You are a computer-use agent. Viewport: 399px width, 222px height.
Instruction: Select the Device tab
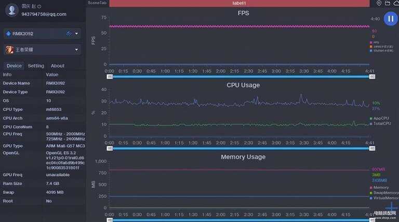tap(14, 66)
